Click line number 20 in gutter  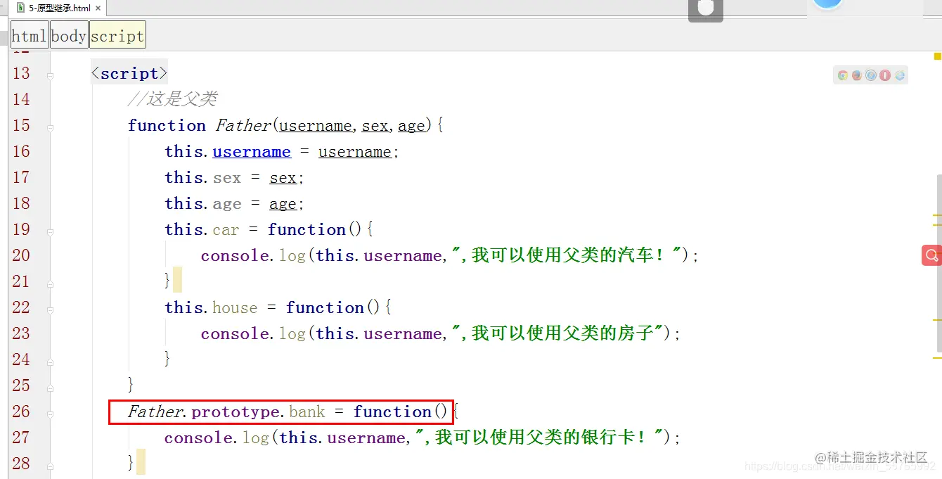pyautogui.click(x=21, y=255)
